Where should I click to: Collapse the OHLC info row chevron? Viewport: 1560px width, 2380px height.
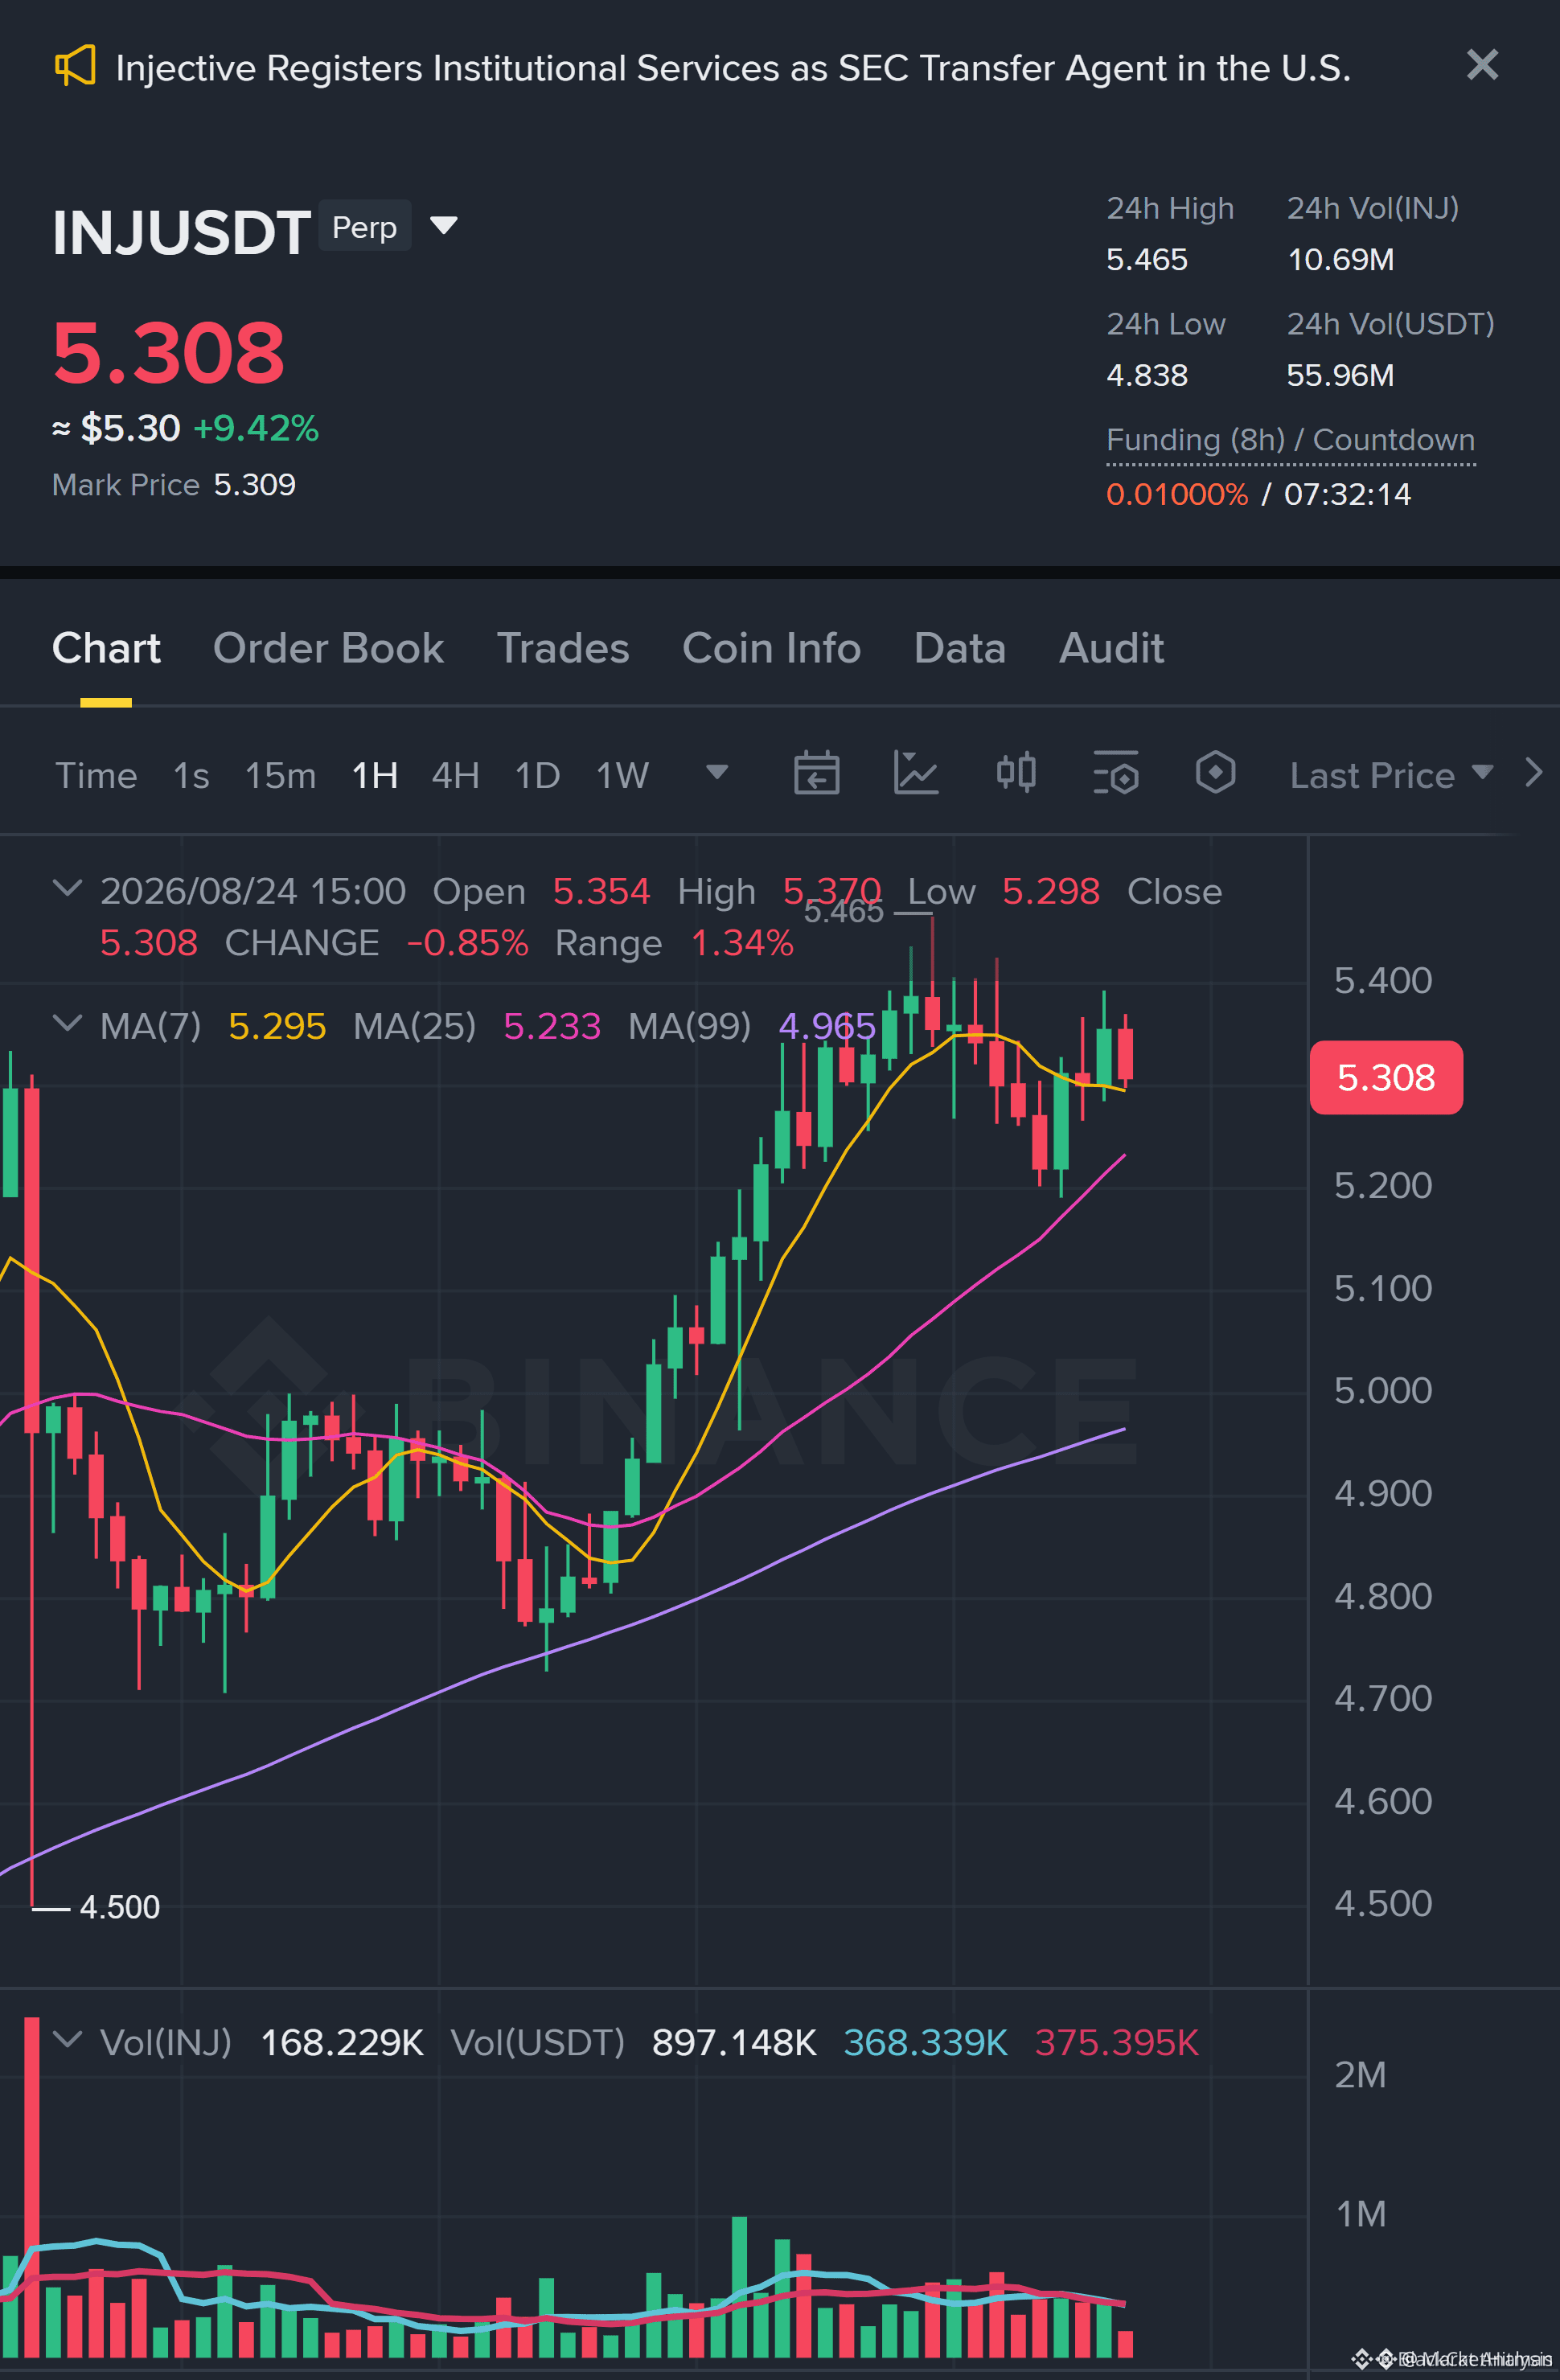(66, 888)
